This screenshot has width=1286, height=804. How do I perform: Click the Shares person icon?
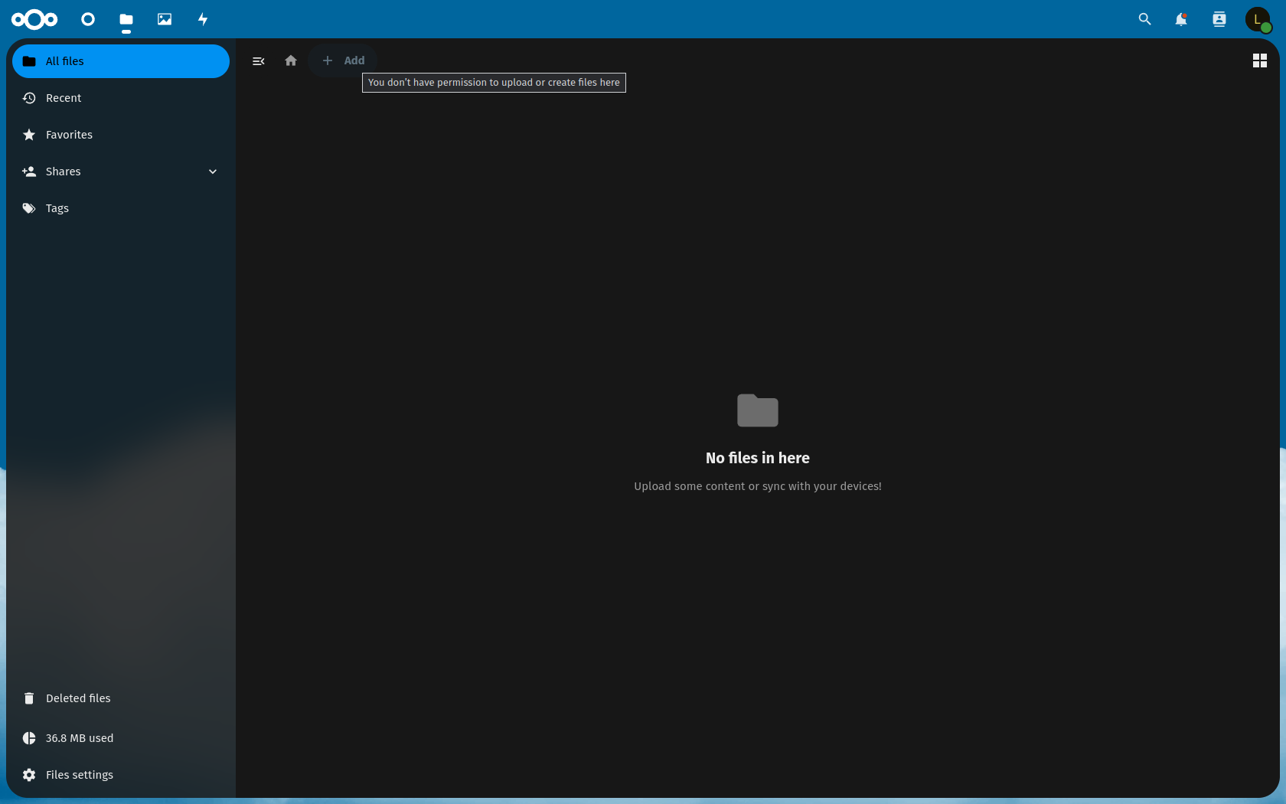tap(29, 172)
